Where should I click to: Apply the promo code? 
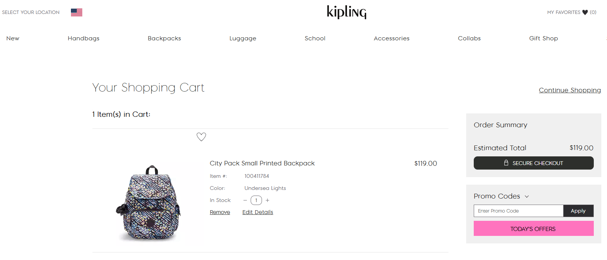coord(578,211)
